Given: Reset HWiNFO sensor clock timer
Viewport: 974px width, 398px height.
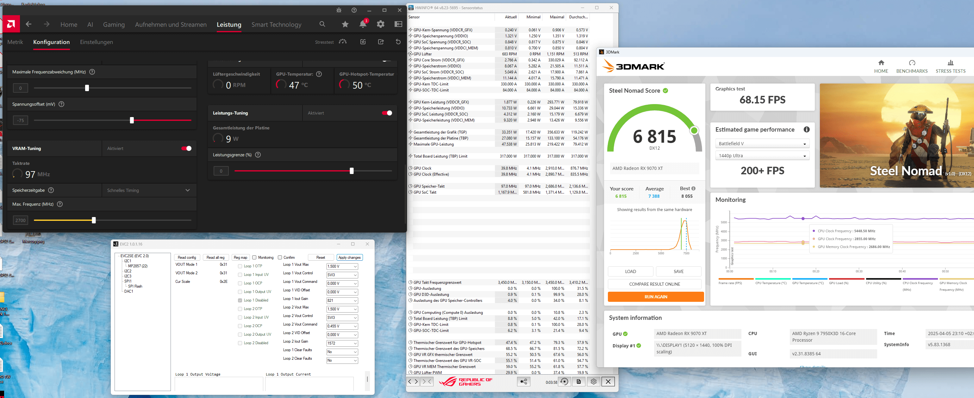Looking at the screenshot, I should pyautogui.click(x=564, y=382).
